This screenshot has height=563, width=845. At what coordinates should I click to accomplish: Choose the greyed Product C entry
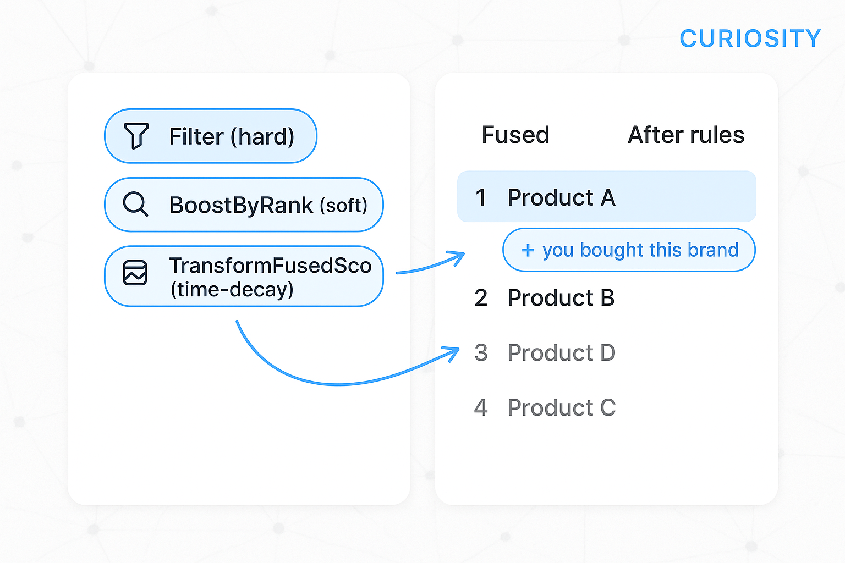point(561,408)
